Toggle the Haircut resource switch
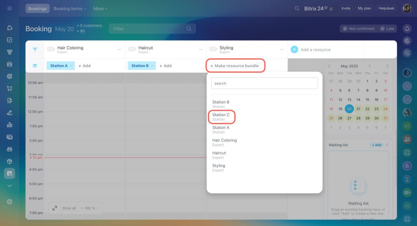Screen dimensions: 417x226 click(x=132, y=49)
